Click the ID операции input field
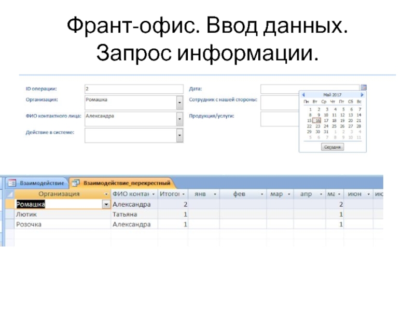This screenshot has width=415, height=311. point(133,89)
